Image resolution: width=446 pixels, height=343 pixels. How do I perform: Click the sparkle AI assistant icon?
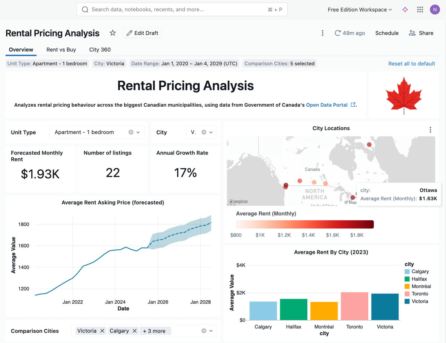pos(405,9)
